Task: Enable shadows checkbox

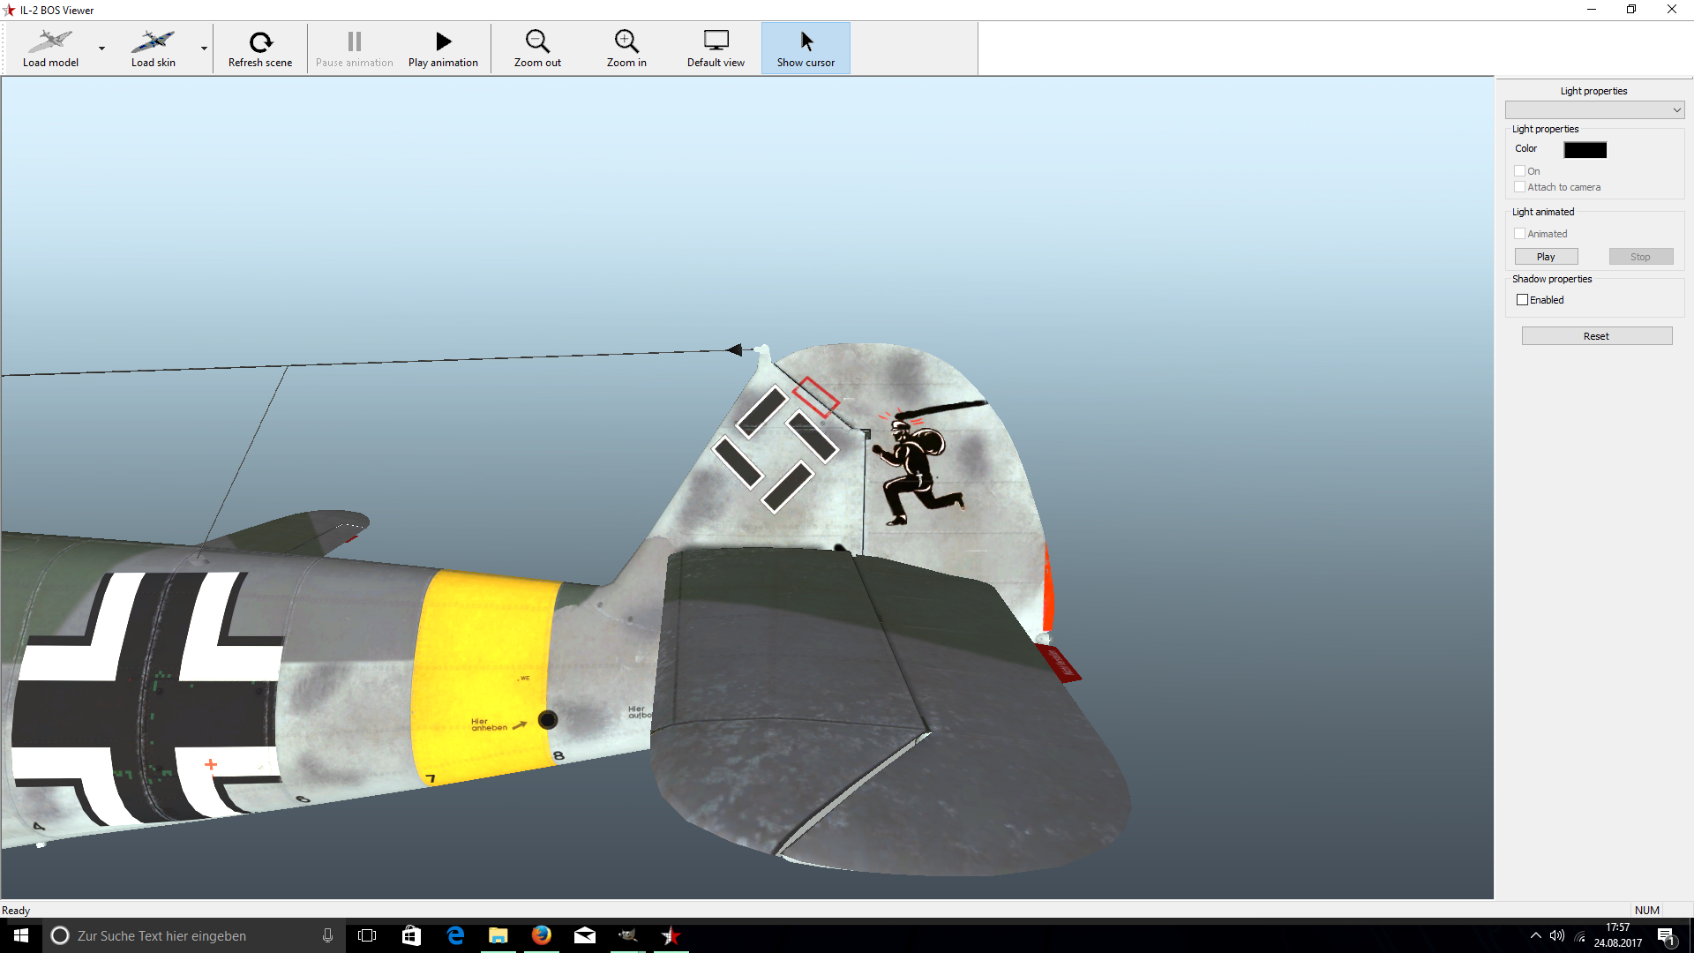Action: point(1522,300)
